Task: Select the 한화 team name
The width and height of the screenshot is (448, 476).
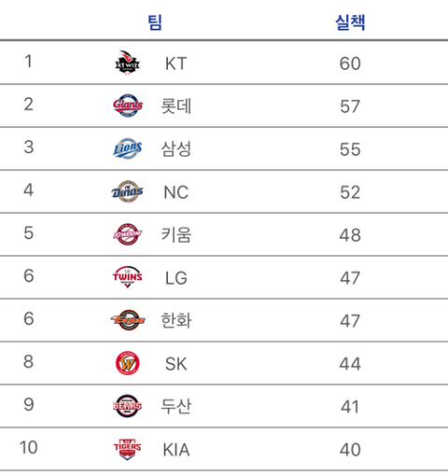Action: [x=176, y=320]
